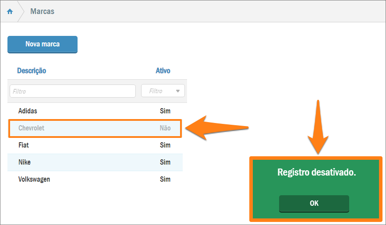Click the Ativo filter dropdown arrow

[178, 91]
